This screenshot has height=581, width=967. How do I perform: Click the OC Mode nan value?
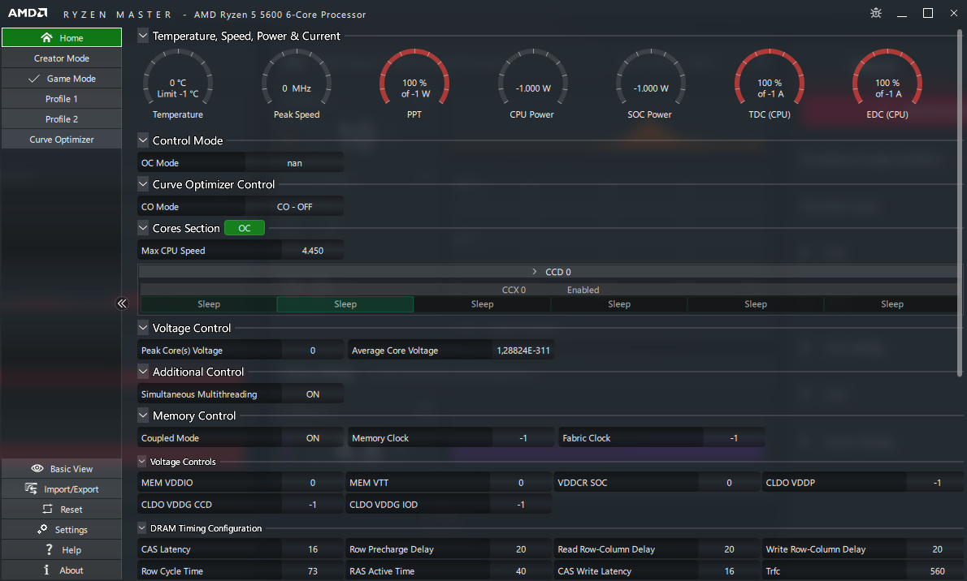point(294,163)
